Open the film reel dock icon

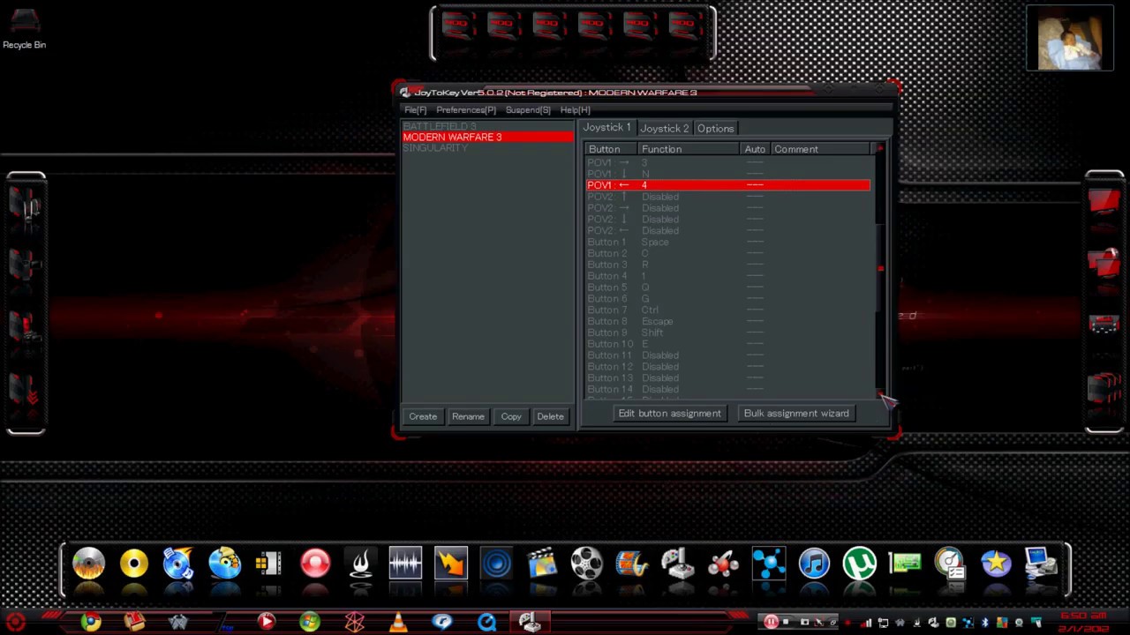pyautogui.click(x=587, y=564)
